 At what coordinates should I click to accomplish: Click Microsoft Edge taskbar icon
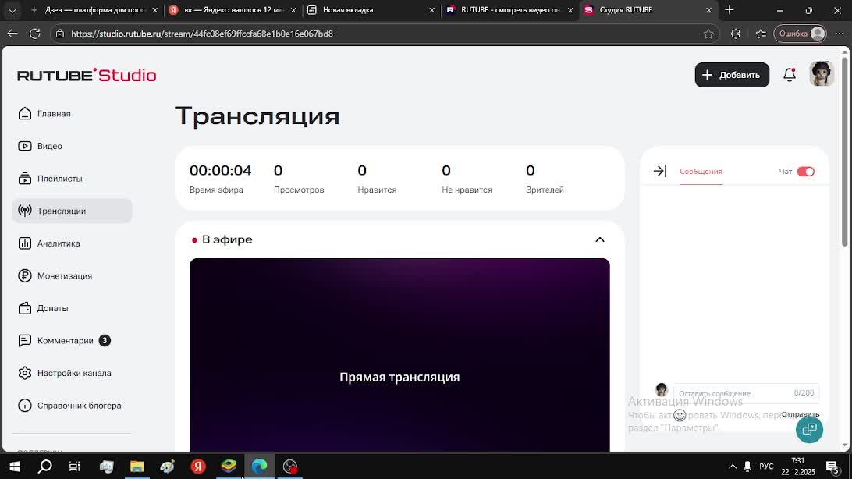tap(259, 467)
